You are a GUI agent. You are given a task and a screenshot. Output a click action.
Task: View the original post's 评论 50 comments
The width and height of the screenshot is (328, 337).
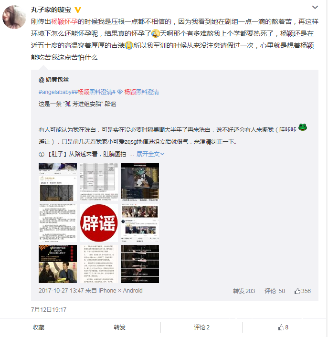(x=275, y=291)
